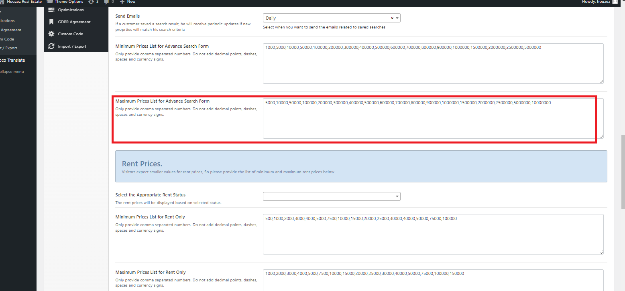Viewport: 625px width, 291px height.
Task: Click the Send Emails label
Action: [128, 16]
